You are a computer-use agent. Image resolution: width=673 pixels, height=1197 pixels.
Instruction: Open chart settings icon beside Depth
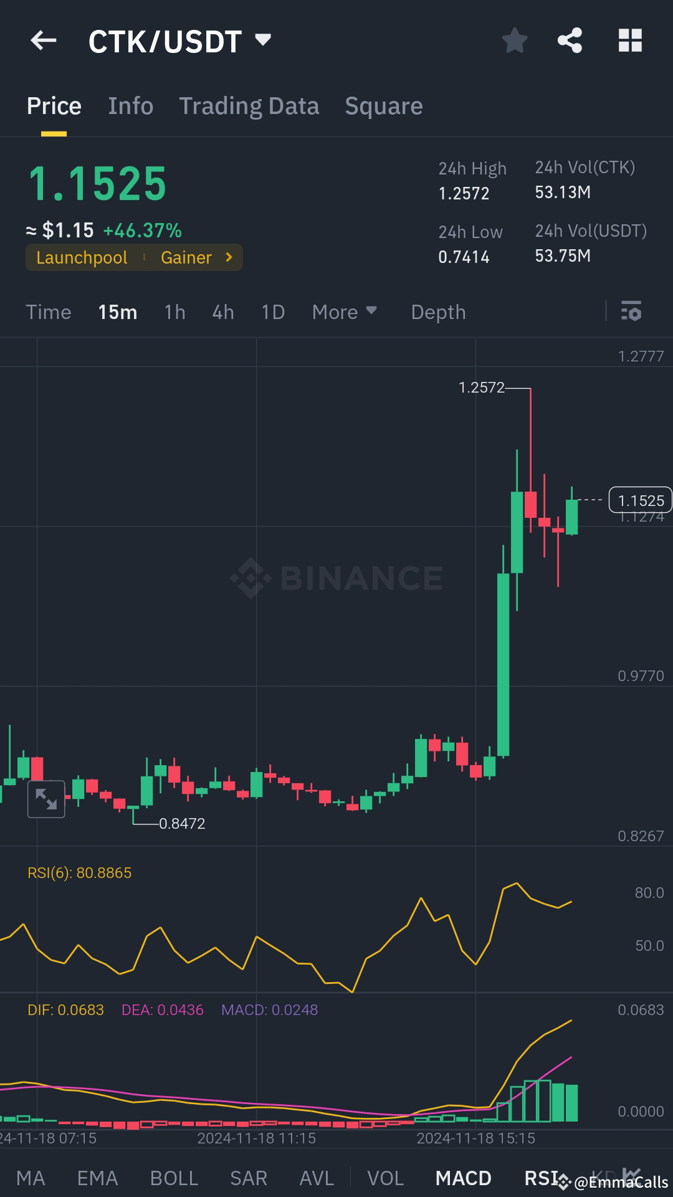click(632, 312)
